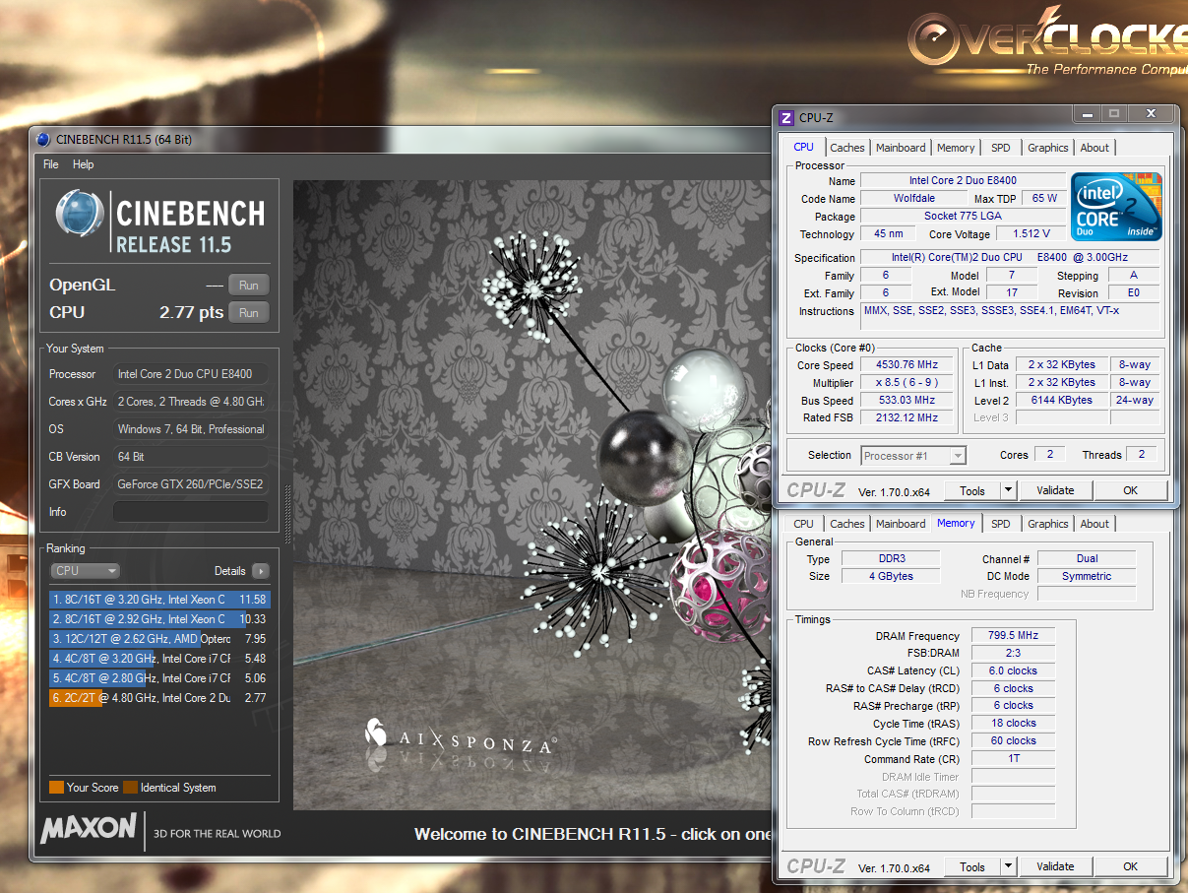Image resolution: width=1188 pixels, height=893 pixels.
Task: Click the Intel Core 2 Duo E8400 name field
Action: 963,181
